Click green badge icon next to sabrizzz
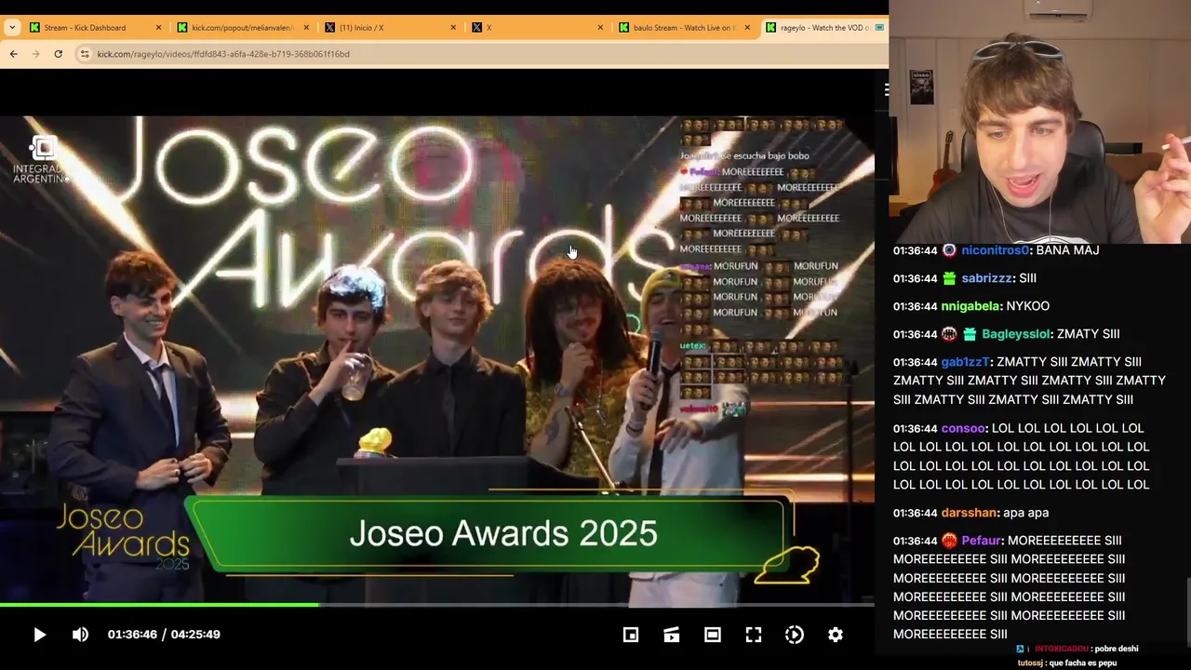The width and height of the screenshot is (1191, 670). [949, 278]
